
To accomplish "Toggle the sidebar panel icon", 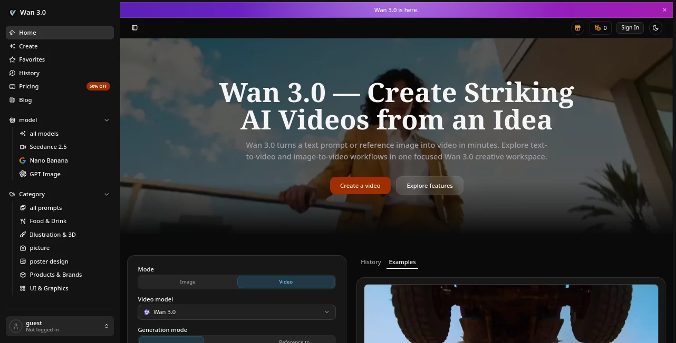I will point(135,28).
